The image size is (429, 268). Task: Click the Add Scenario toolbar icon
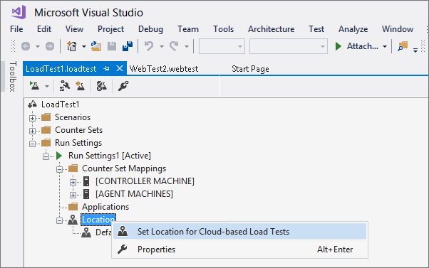click(65, 86)
